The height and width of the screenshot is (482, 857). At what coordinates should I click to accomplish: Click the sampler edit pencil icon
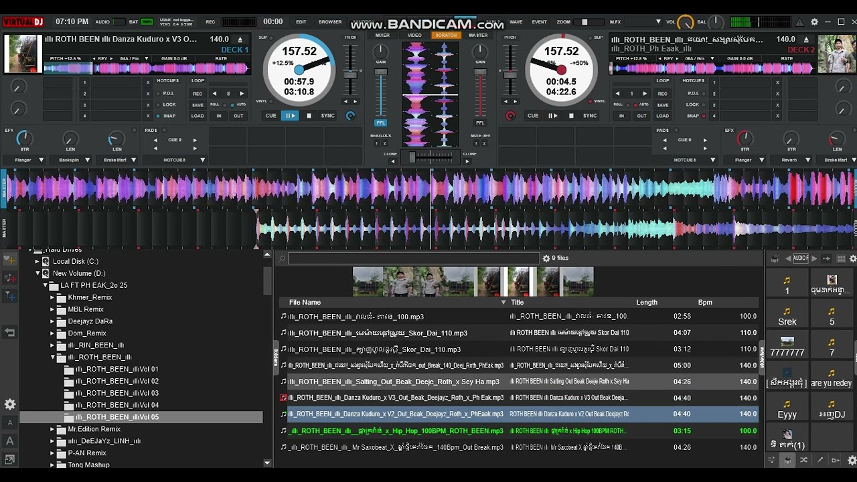click(x=820, y=460)
